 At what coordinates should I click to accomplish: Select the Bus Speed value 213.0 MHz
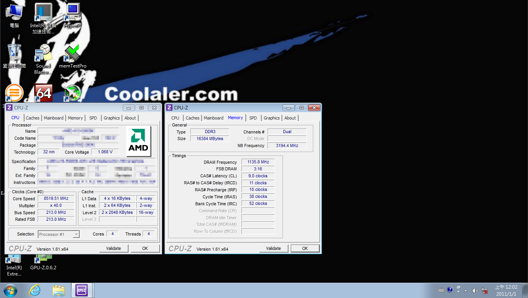(56, 212)
